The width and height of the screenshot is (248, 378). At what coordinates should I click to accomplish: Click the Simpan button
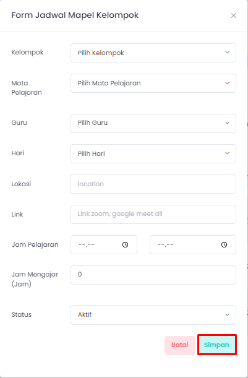[x=216, y=345]
